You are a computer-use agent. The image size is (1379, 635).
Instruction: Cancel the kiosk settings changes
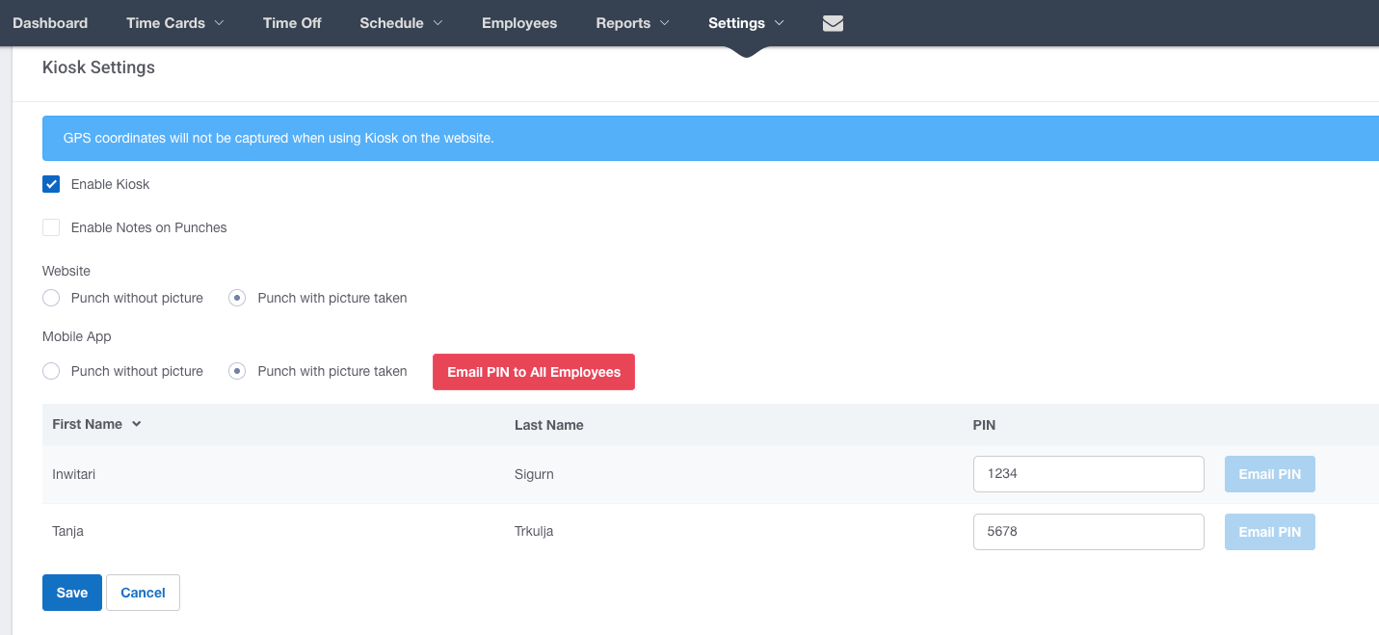(x=143, y=593)
